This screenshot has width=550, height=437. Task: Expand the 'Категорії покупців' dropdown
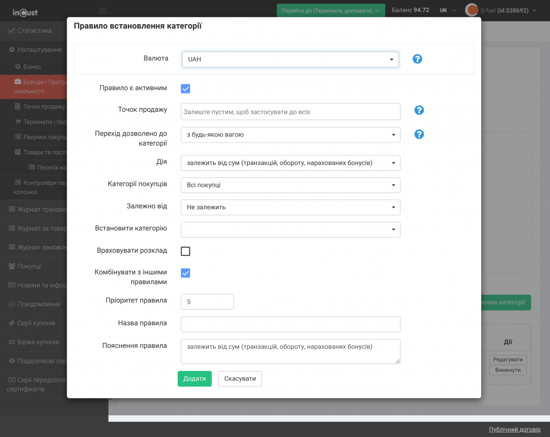[290, 185]
